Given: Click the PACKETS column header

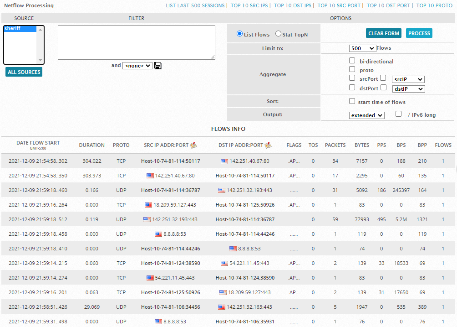Looking at the screenshot, I should click(x=335, y=145).
